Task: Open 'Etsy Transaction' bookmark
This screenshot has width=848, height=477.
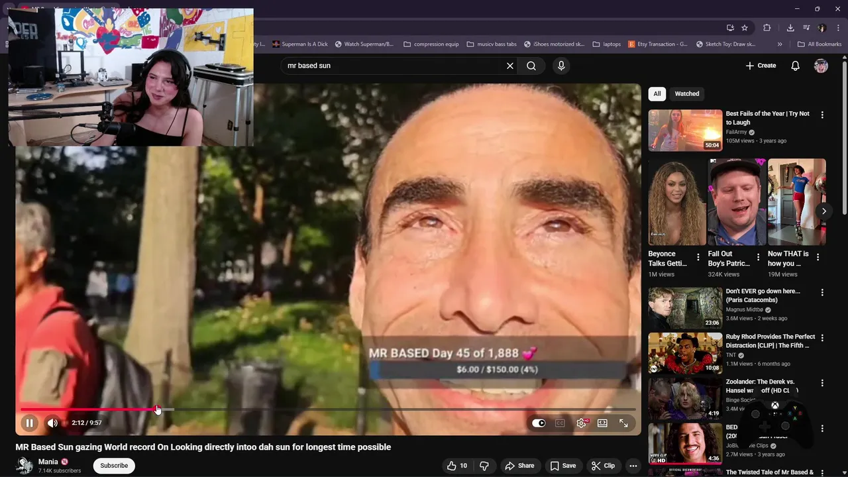Action: [657, 44]
